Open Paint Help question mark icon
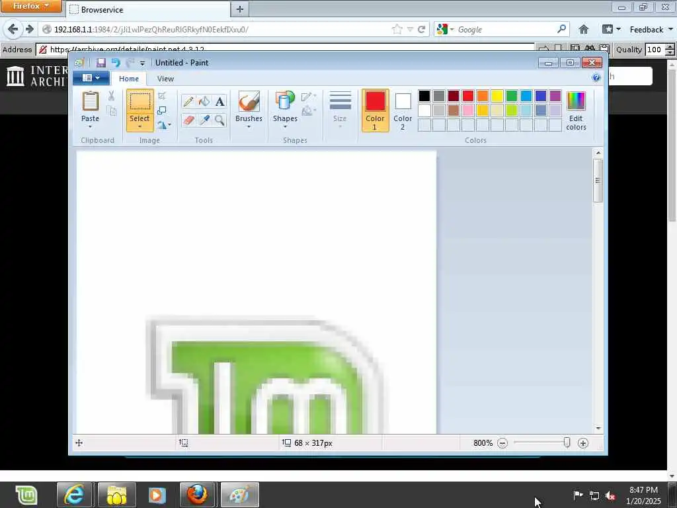 pos(596,78)
